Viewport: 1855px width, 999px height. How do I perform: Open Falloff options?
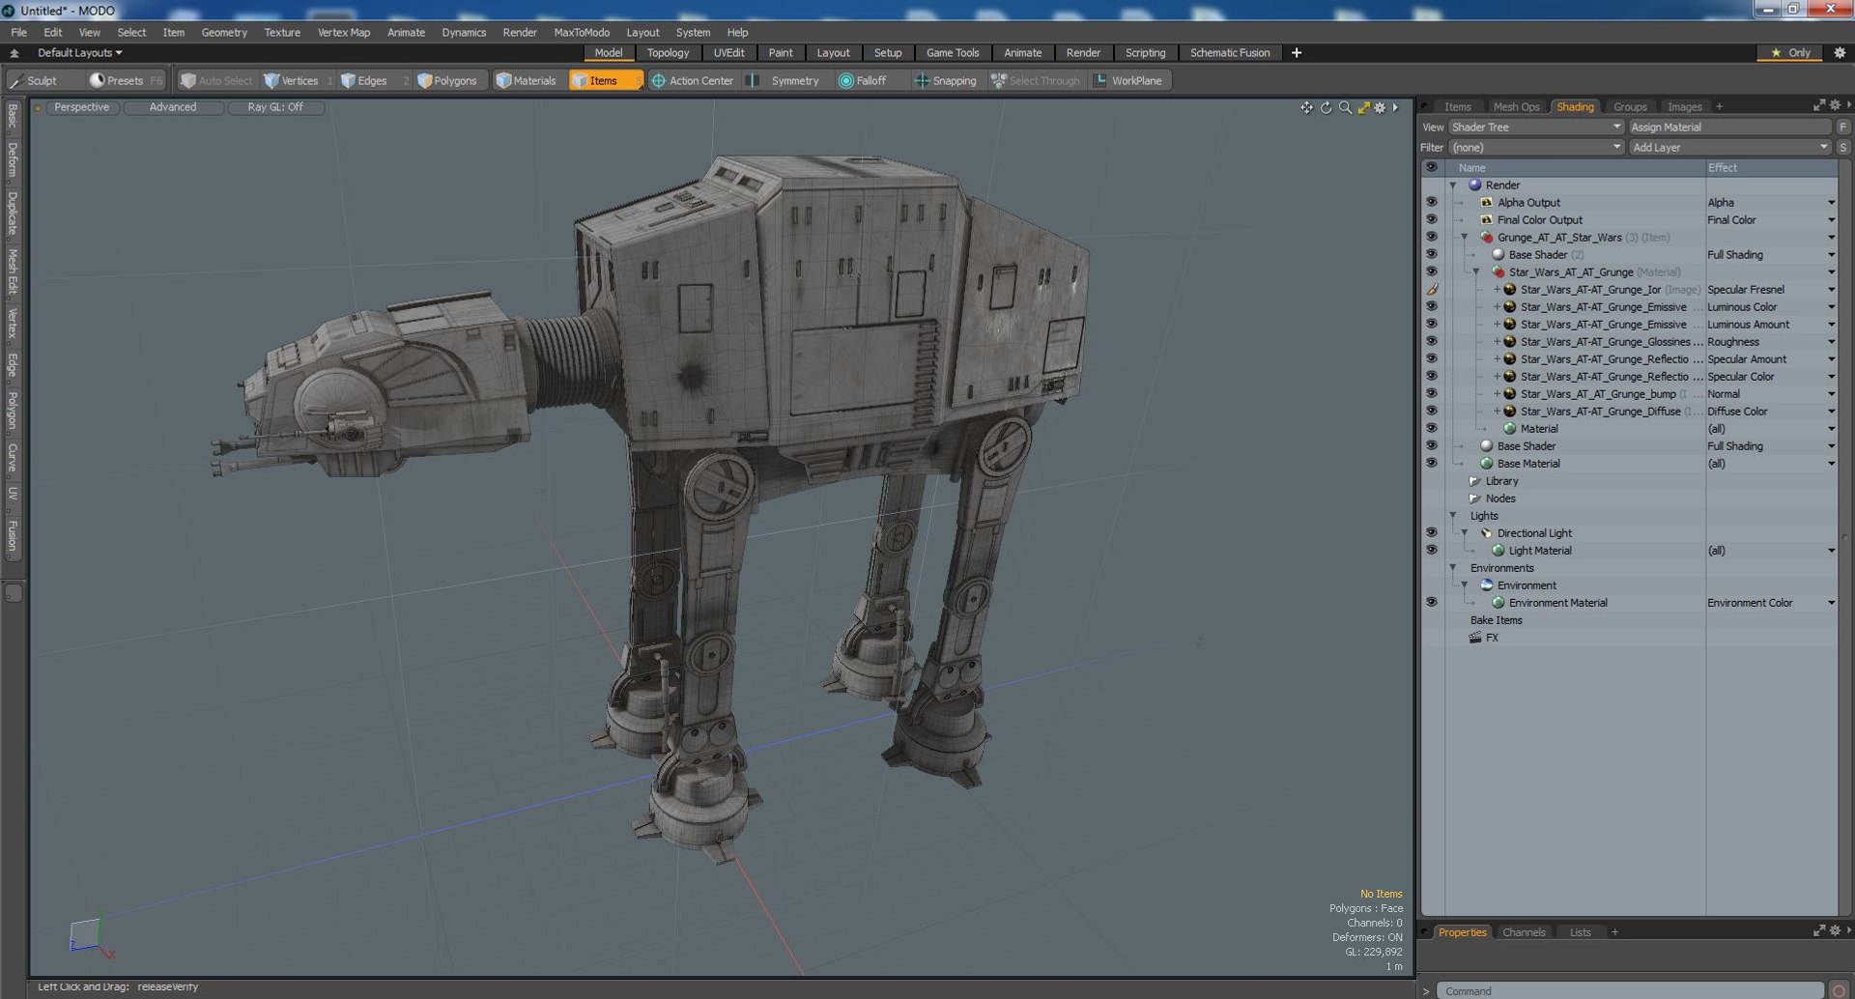(x=863, y=81)
